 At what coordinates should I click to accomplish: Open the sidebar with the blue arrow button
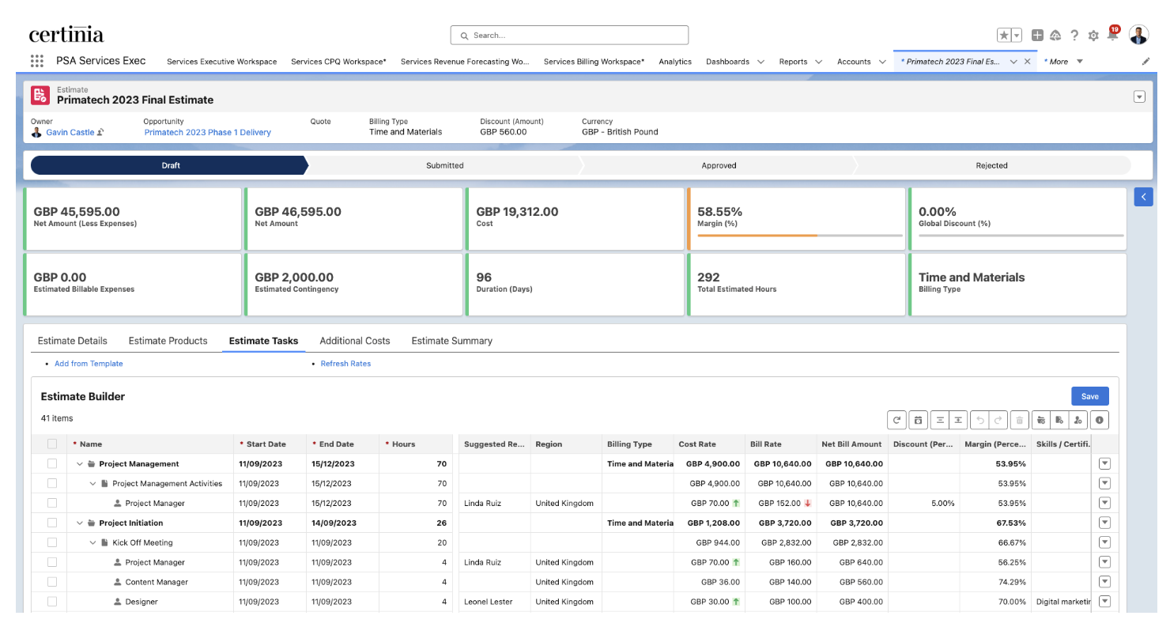point(1143,197)
